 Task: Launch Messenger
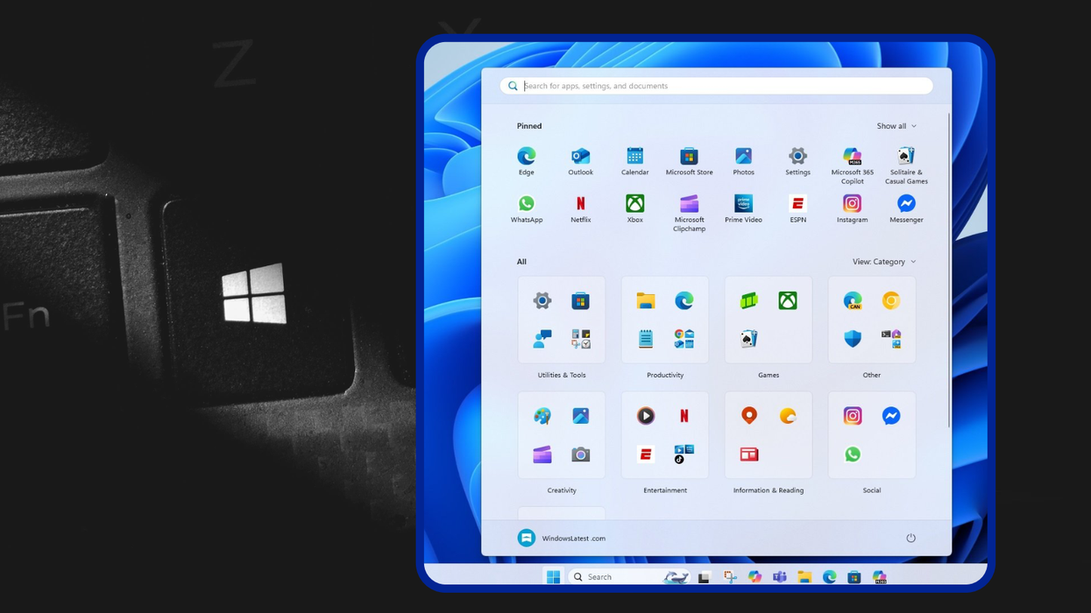[x=905, y=205]
